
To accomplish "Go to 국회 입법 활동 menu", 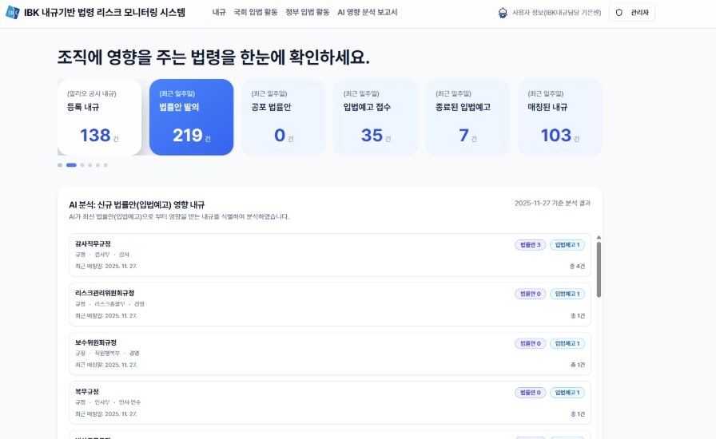I will coord(256,13).
